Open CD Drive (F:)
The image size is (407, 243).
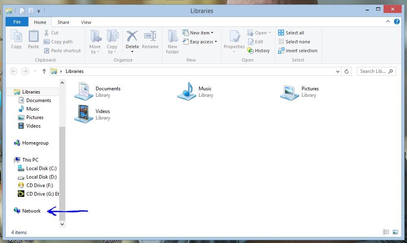36,185
